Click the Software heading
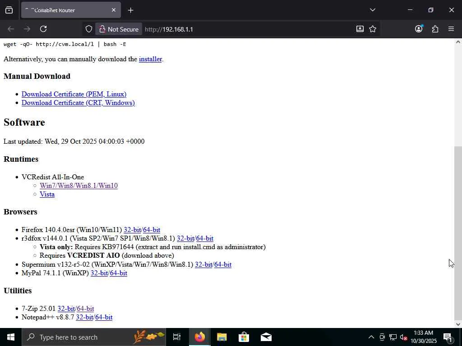Viewport: 462px width, 346px height. tap(24, 123)
